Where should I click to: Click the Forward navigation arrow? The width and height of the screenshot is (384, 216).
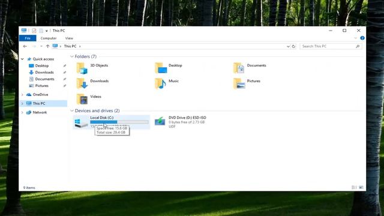(x=34, y=46)
